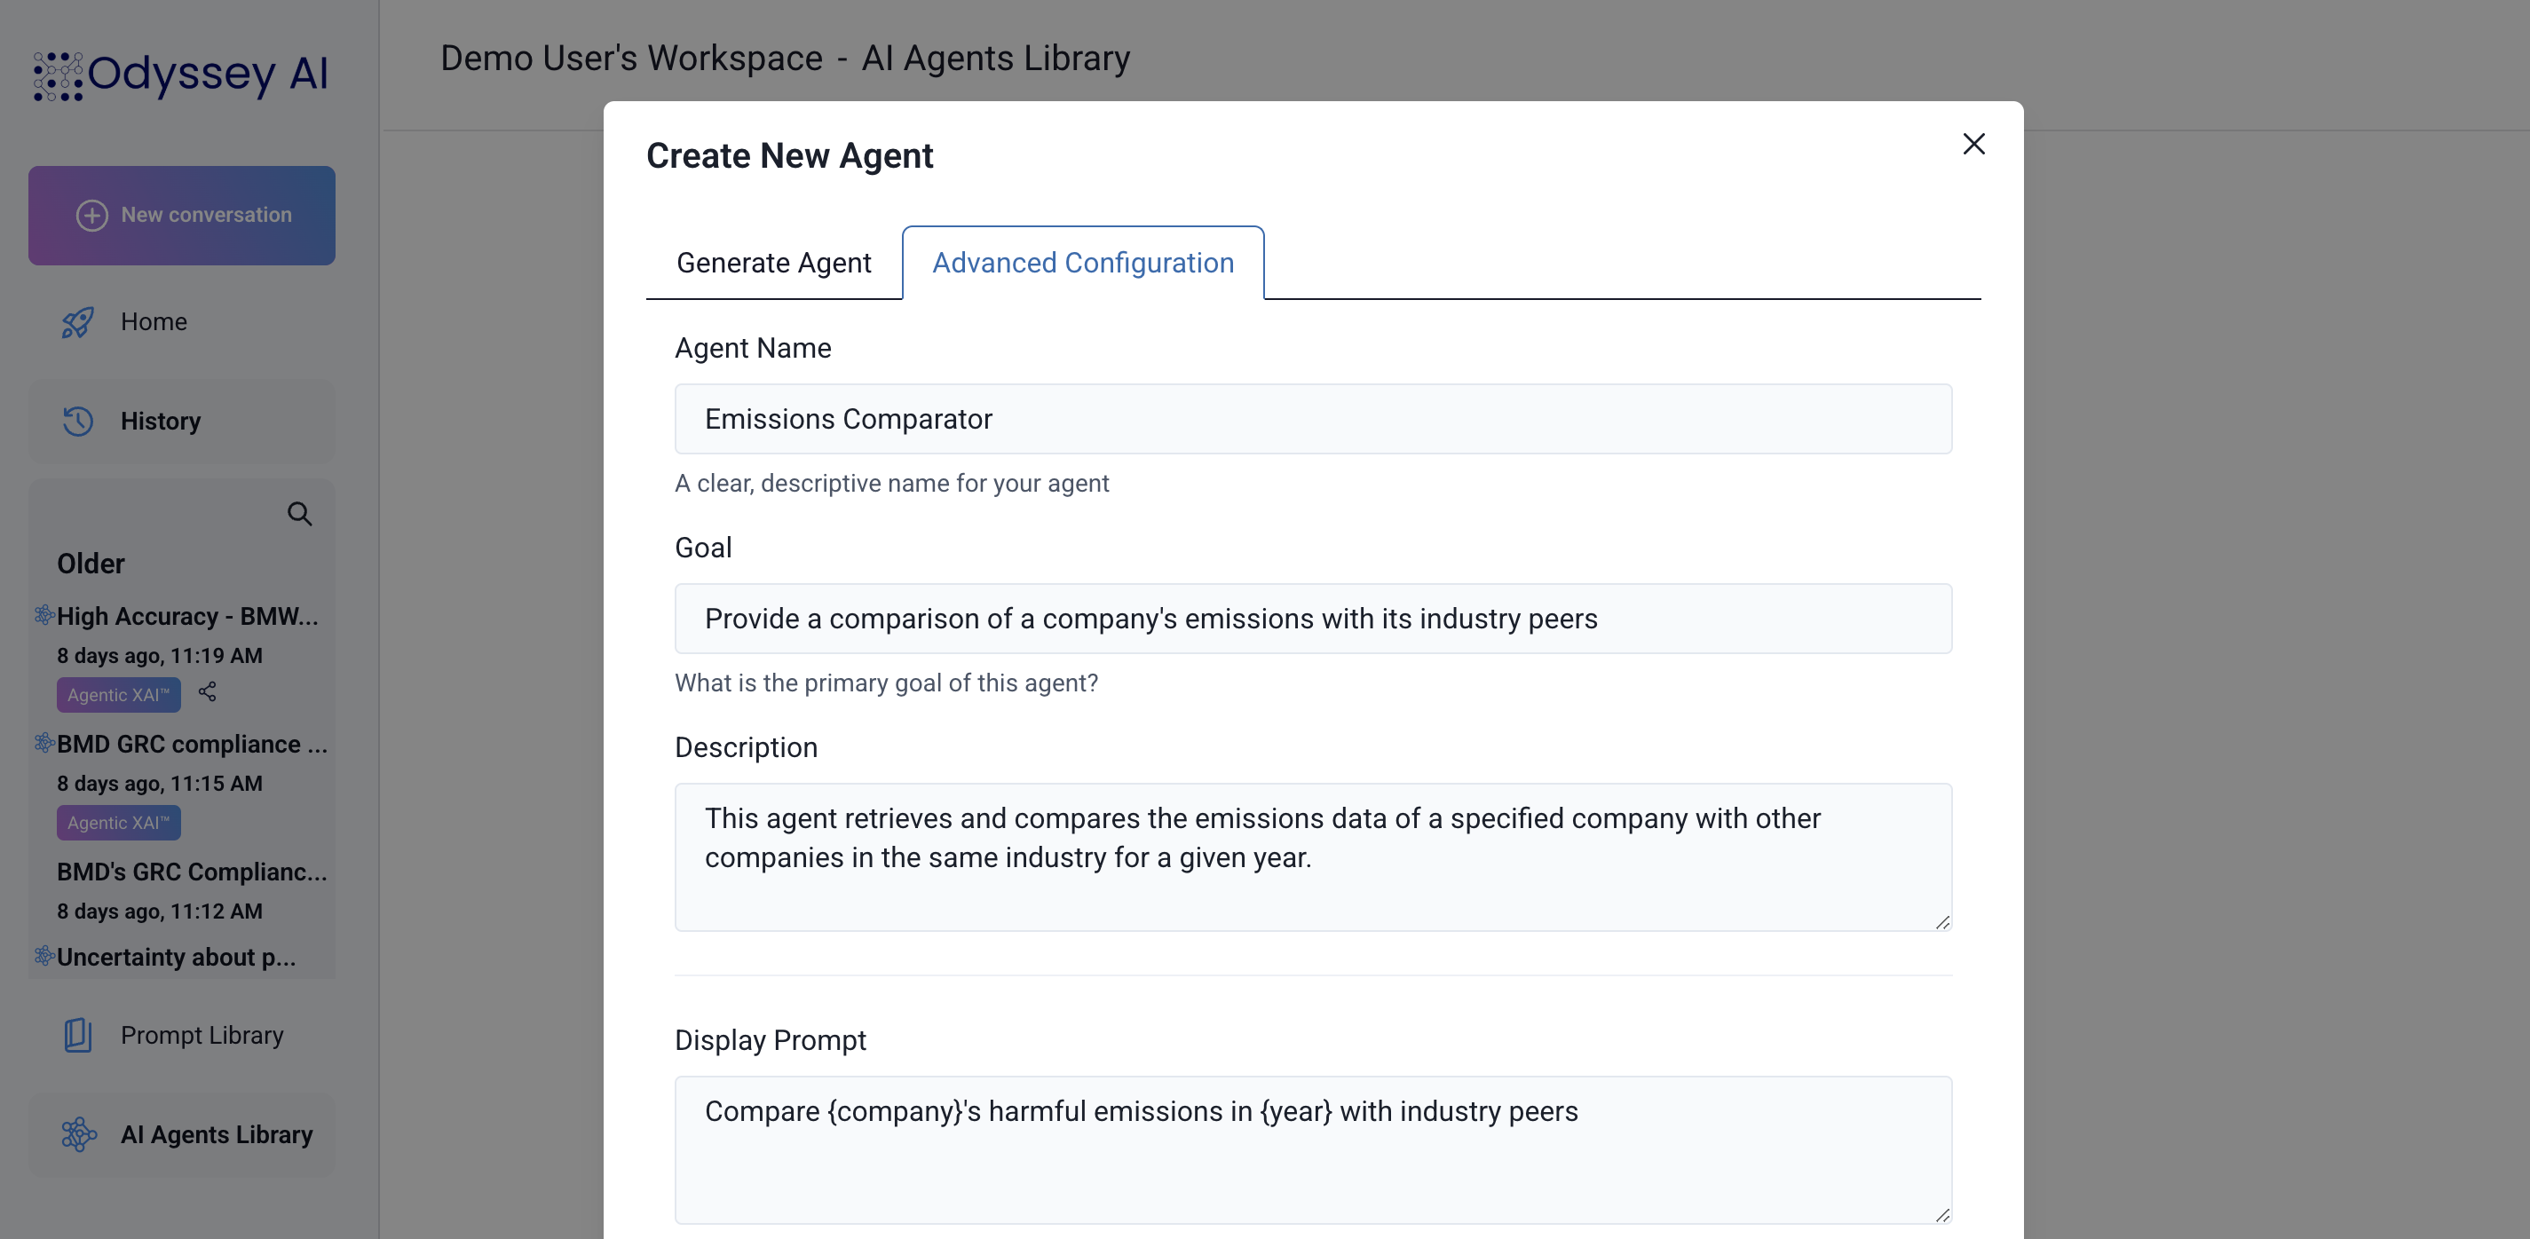Click the Goal label
The width and height of the screenshot is (2530, 1239).
tap(703, 548)
